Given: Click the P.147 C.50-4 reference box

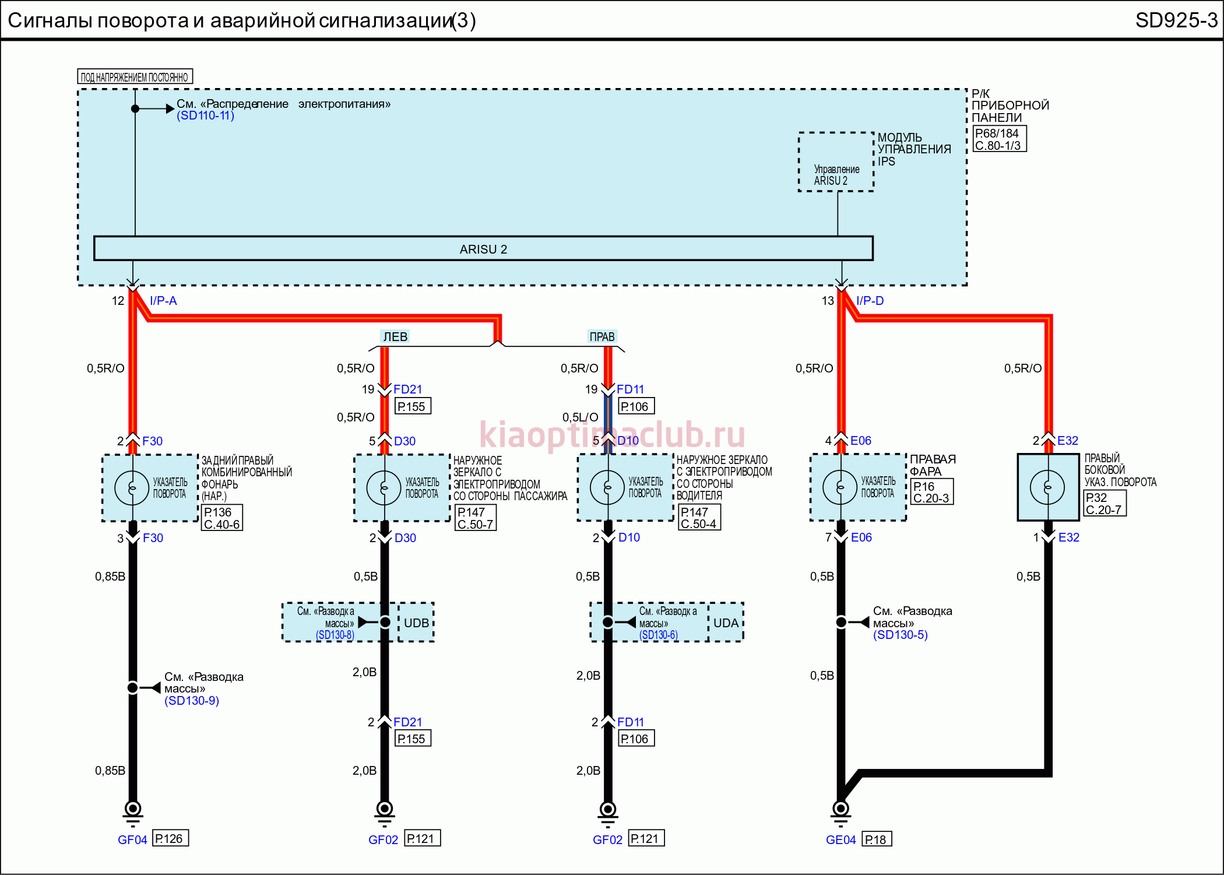Looking at the screenshot, I should pos(699,517).
